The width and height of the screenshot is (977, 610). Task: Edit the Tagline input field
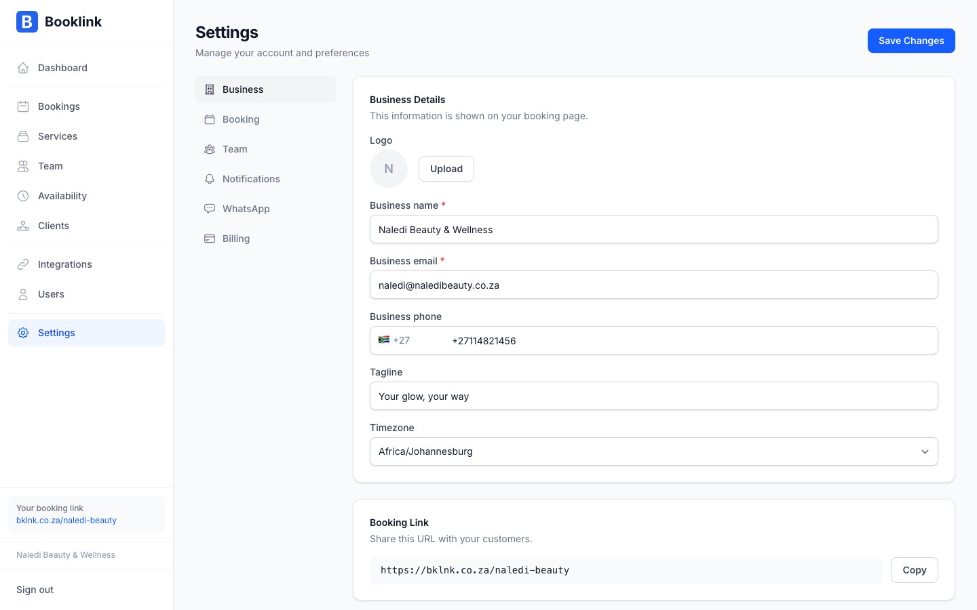(653, 396)
